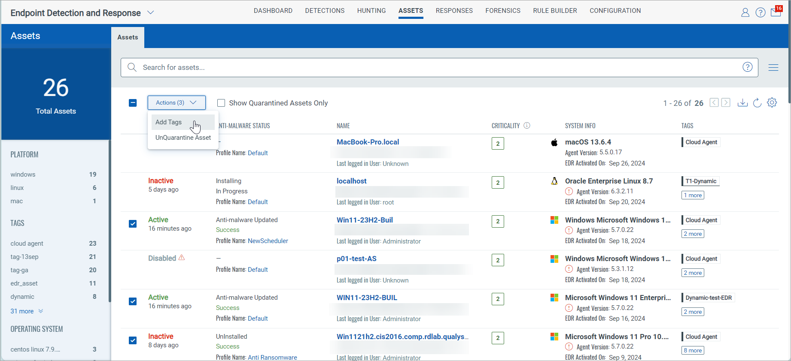The image size is (791, 361).
Task: Click the warning icon beside Disabled
Action: (x=182, y=258)
